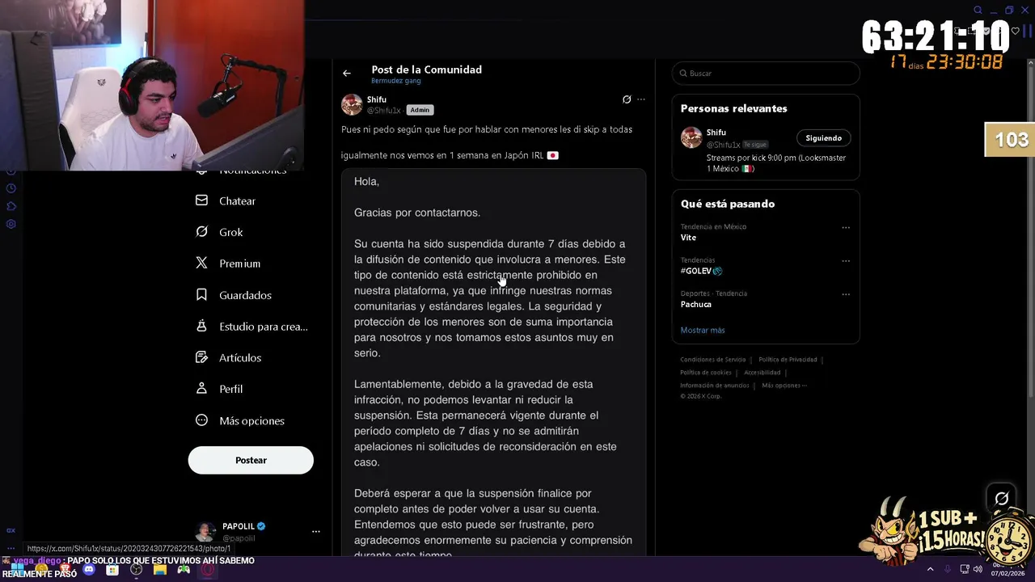Click the Postear button
This screenshot has width=1035, height=582.
click(251, 460)
